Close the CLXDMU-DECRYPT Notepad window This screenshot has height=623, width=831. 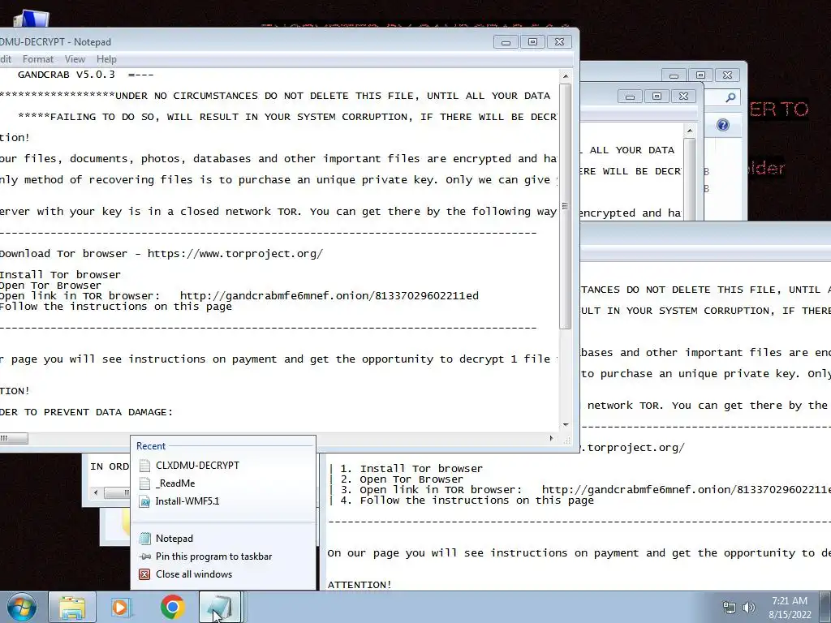coord(559,42)
